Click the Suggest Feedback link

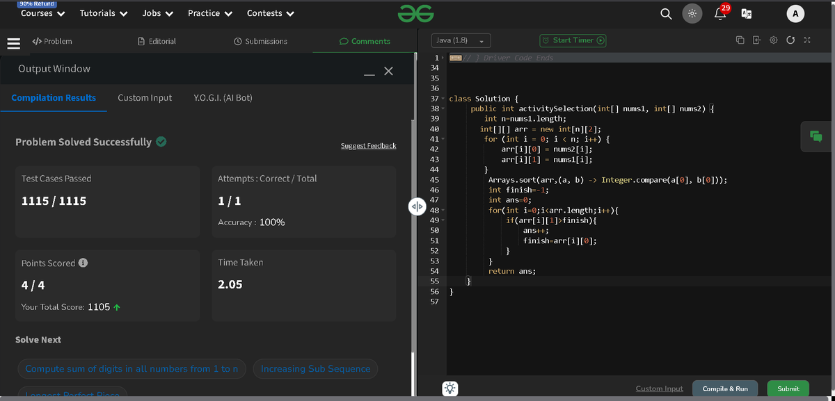pyautogui.click(x=369, y=146)
